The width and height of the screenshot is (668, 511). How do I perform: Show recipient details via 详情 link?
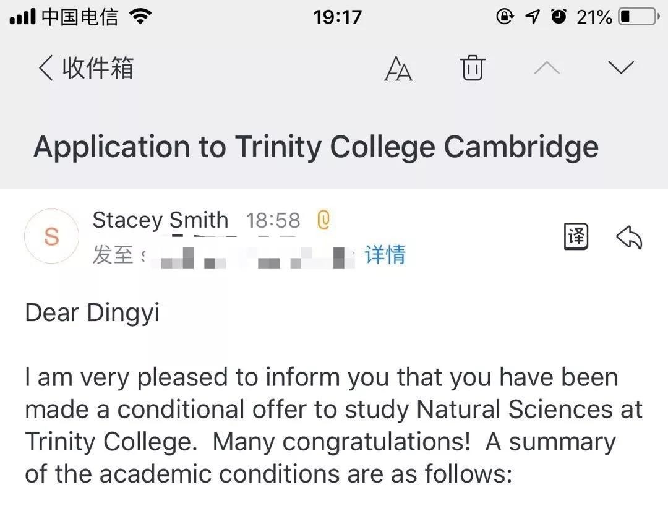(385, 254)
